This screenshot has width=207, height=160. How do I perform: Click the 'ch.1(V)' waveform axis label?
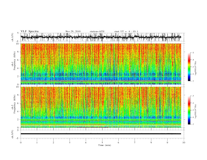pos(13,37)
